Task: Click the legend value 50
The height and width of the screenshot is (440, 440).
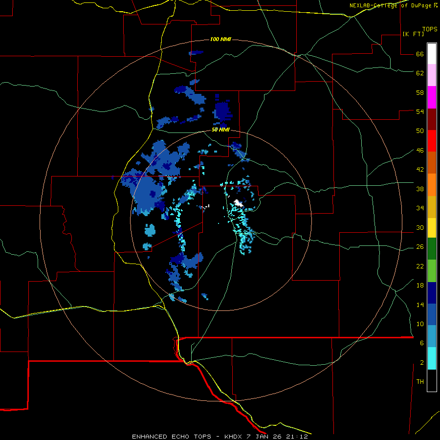Action: point(420,131)
